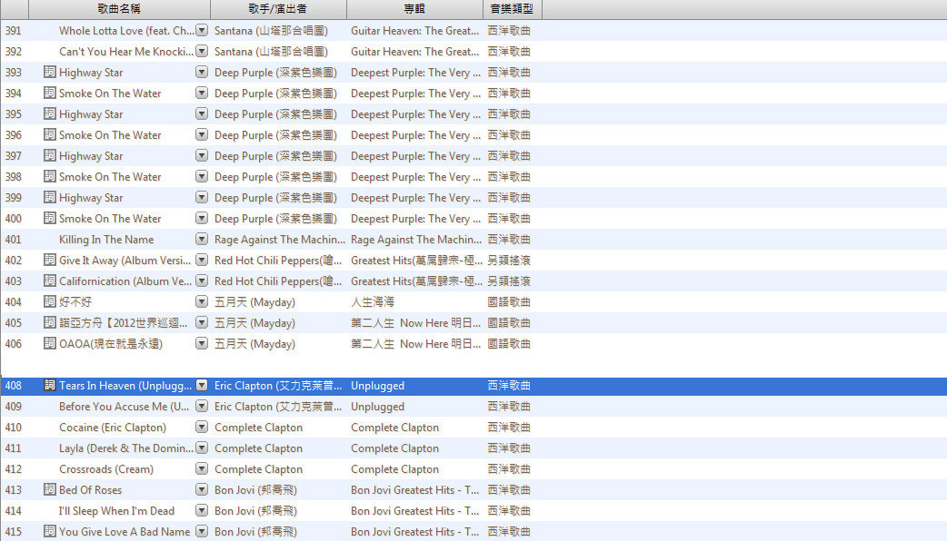Select song Killing In The Name

pos(106,240)
